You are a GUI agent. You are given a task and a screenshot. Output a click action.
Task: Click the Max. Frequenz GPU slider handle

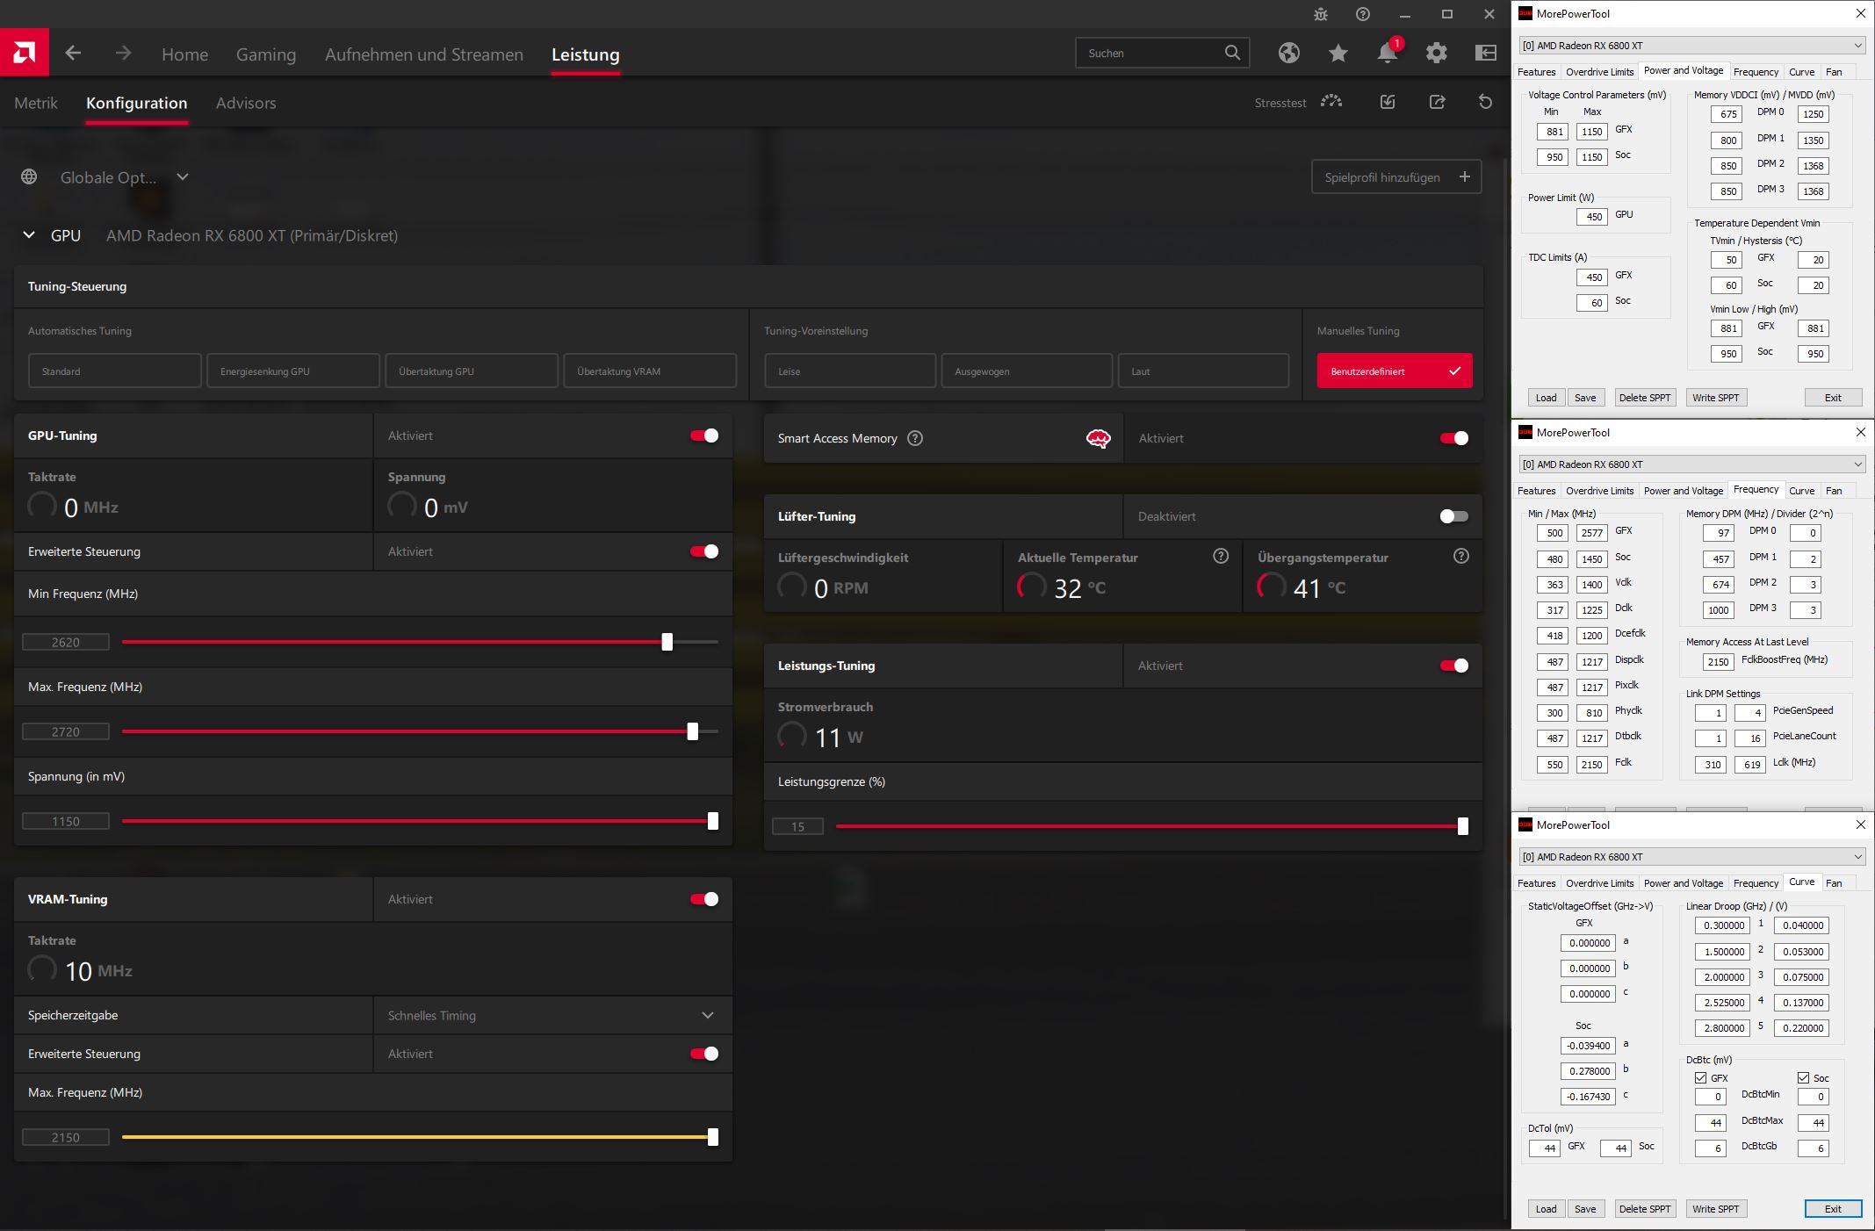coord(693,731)
